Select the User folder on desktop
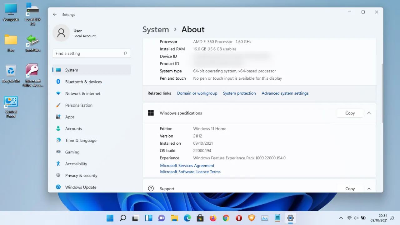The image size is (400, 225). (11, 43)
